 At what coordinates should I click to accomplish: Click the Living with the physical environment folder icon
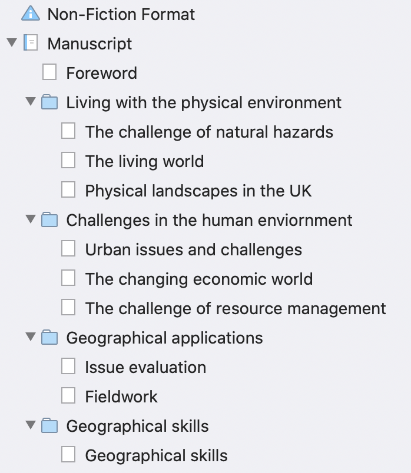49,102
